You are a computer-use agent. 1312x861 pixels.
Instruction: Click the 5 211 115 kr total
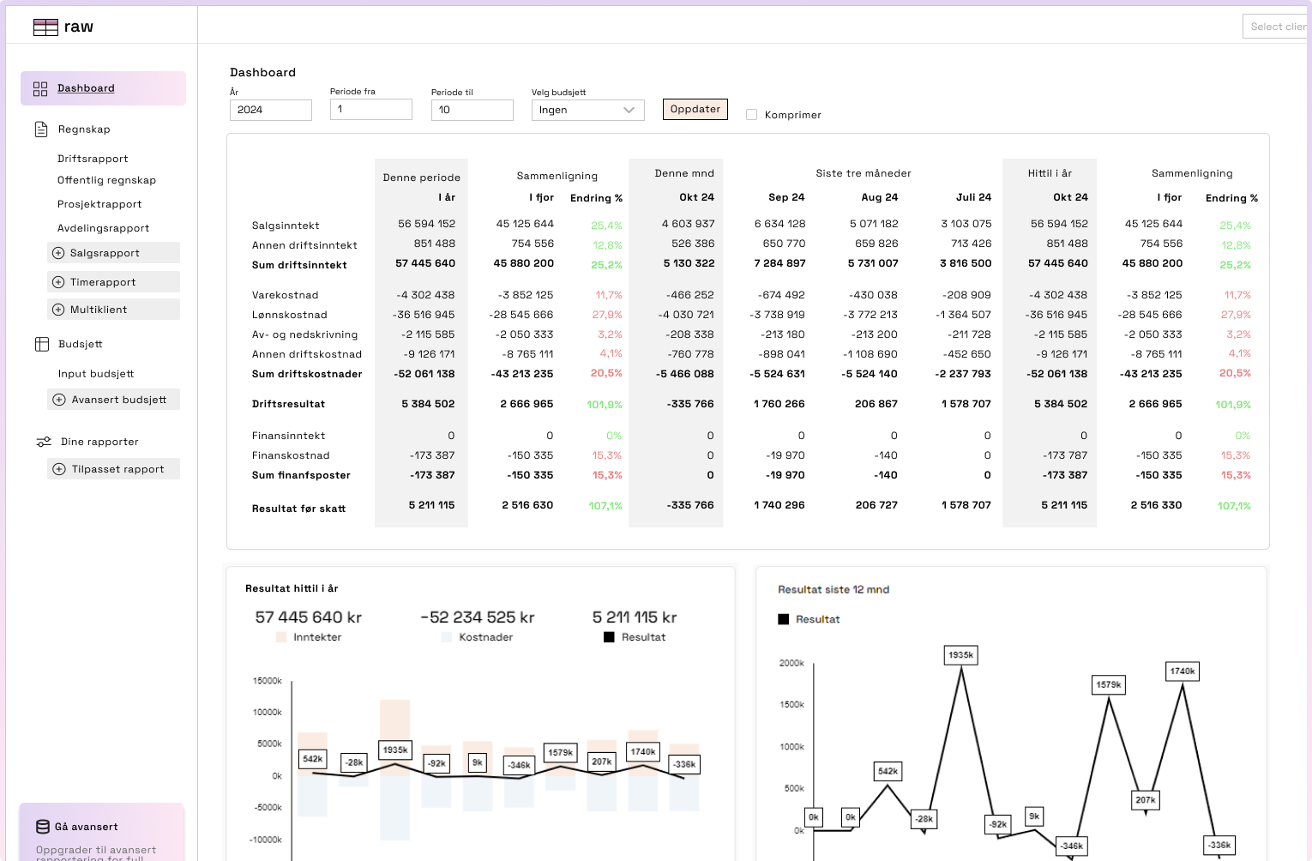coord(635,617)
